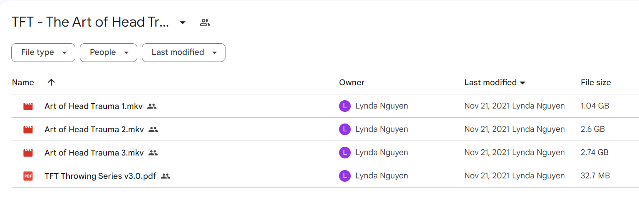Screen dimensions: 639x210
Task: Click PDF icon for TFT Throwing Series v3.0.pdf
Action: pyautogui.click(x=28, y=176)
